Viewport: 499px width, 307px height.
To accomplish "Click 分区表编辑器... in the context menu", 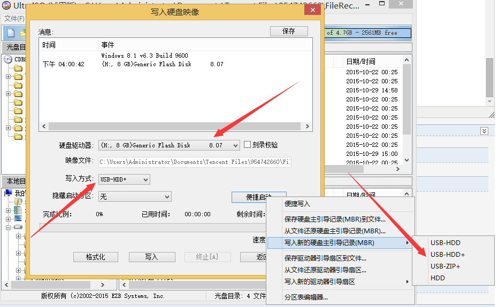I will tap(306, 297).
